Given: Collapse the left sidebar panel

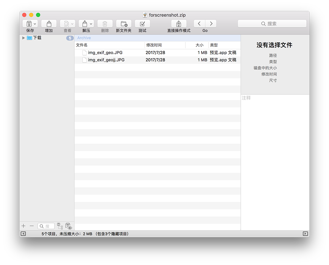Looking at the screenshot, I should (x=23, y=234).
